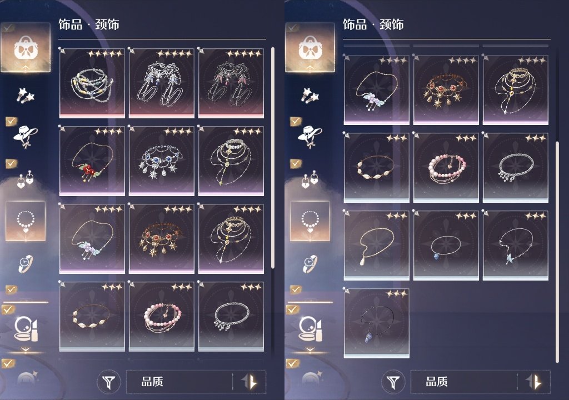
Task: Pick the black cord blue crystal necklace
Action: click(377, 323)
